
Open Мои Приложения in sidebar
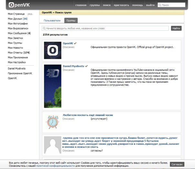(x=18, y=58)
